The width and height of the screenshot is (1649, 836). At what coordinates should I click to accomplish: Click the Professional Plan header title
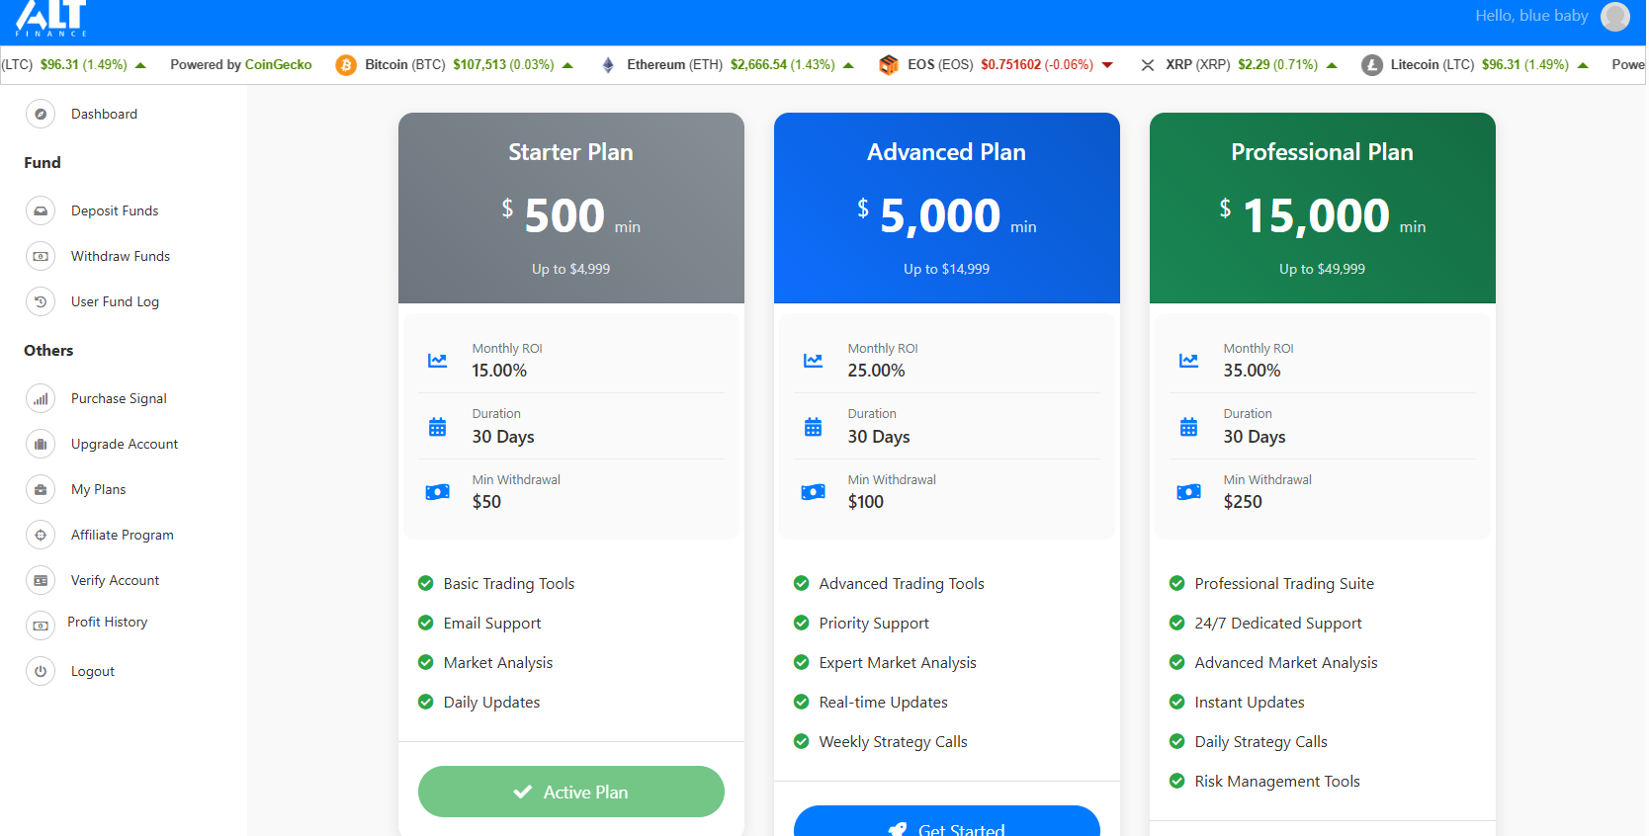tap(1323, 152)
